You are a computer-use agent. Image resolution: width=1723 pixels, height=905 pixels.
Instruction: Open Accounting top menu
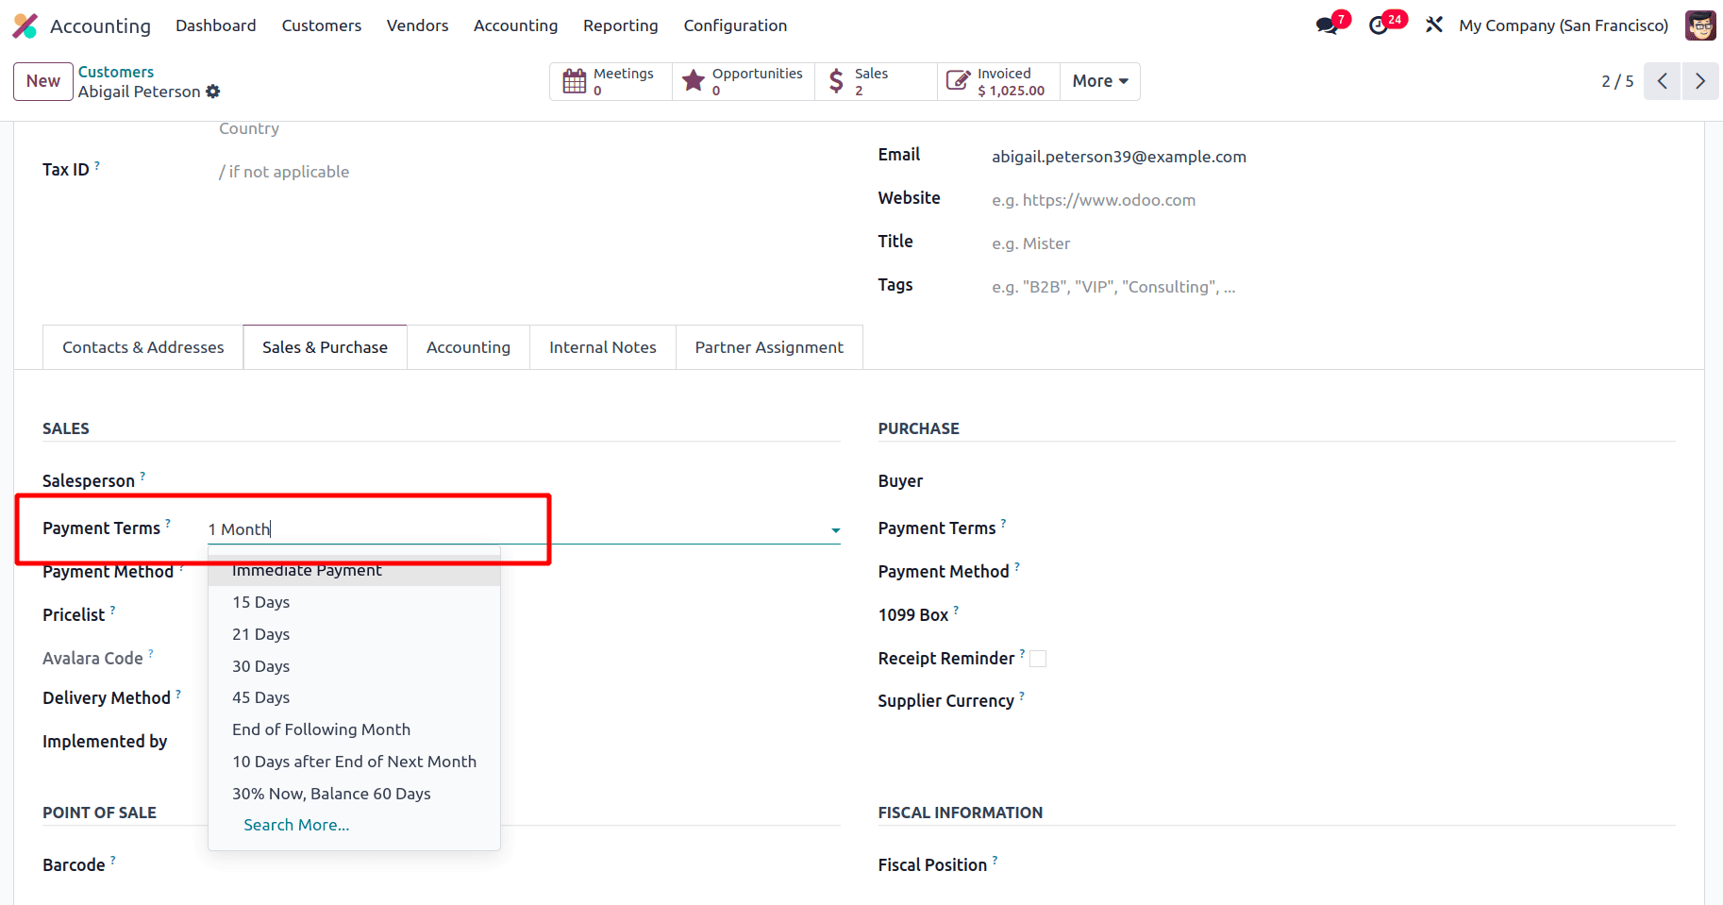coord(515,25)
